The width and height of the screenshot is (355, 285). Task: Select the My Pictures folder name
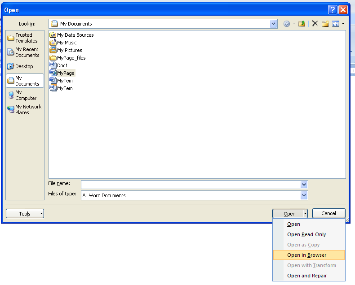[70, 50]
